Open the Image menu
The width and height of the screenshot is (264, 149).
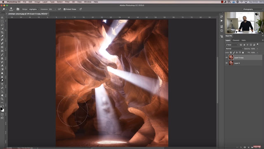click(37, 2)
